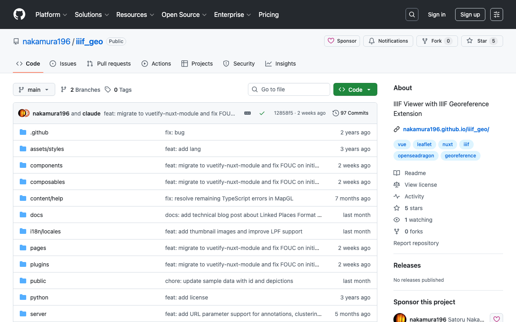Click the heart Sponsor button
Image resolution: width=516 pixels, height=322 pixels.
[342, 41]
